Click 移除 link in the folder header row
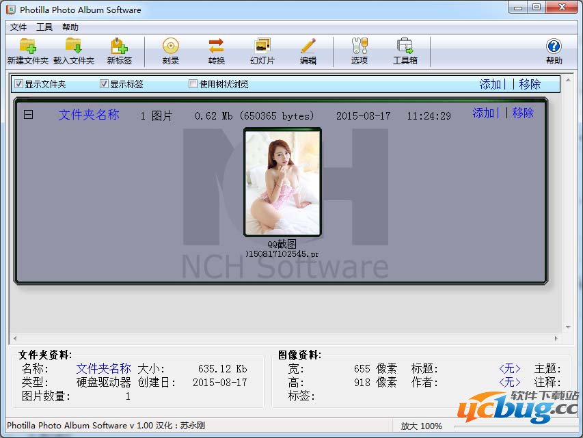Image resolution: width=583 pixels, height=438 pixels. click(523, 113)
